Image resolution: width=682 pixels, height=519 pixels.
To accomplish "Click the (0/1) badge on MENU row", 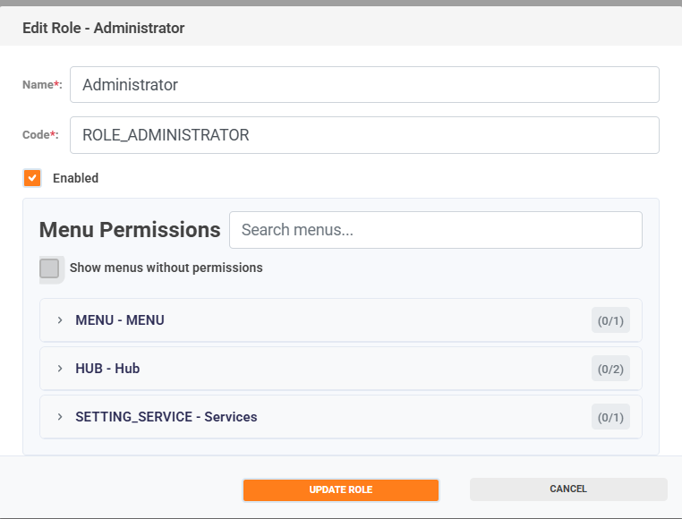I will click(x=610, y=320).
